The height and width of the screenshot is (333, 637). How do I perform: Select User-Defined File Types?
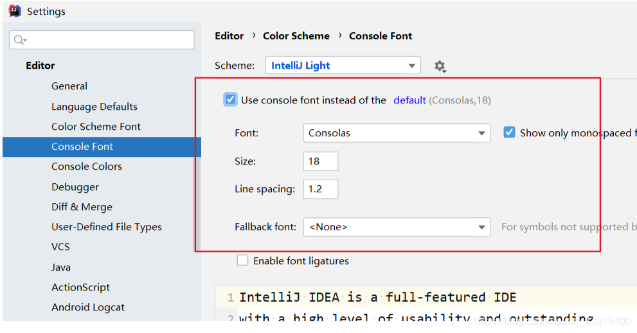[x=107, y=227]
